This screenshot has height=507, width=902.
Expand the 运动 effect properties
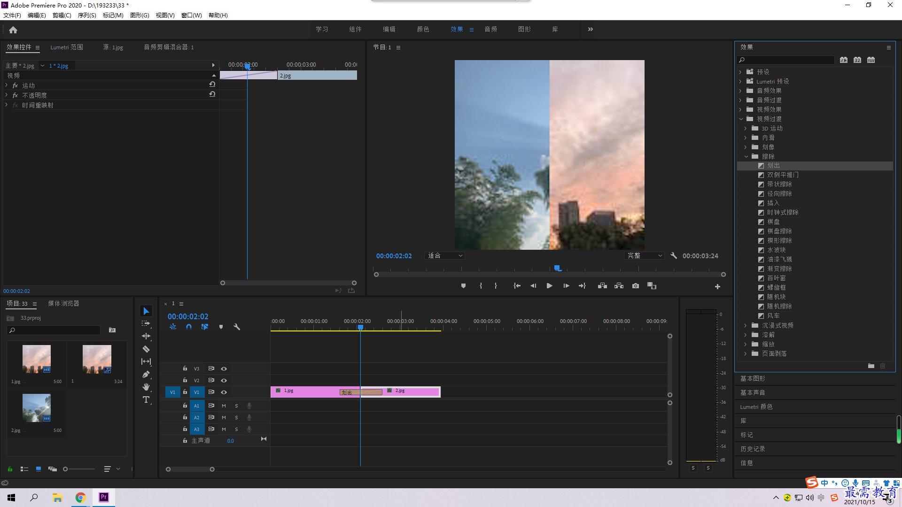[x=7, y=85]
